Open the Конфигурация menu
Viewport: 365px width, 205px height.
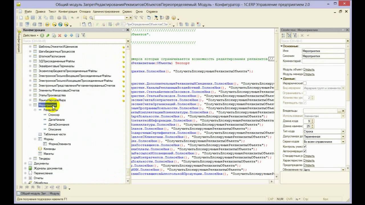(68, 12)
